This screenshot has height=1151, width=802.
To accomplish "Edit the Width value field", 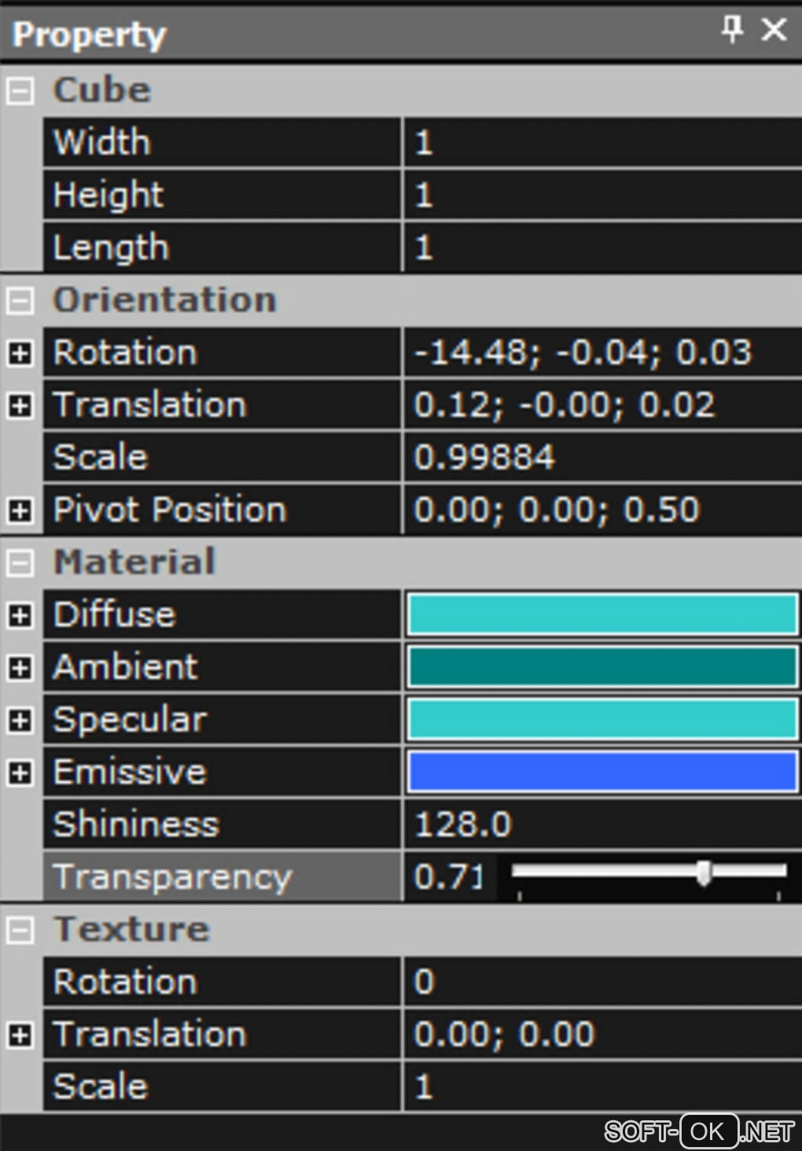I will 603,142.
